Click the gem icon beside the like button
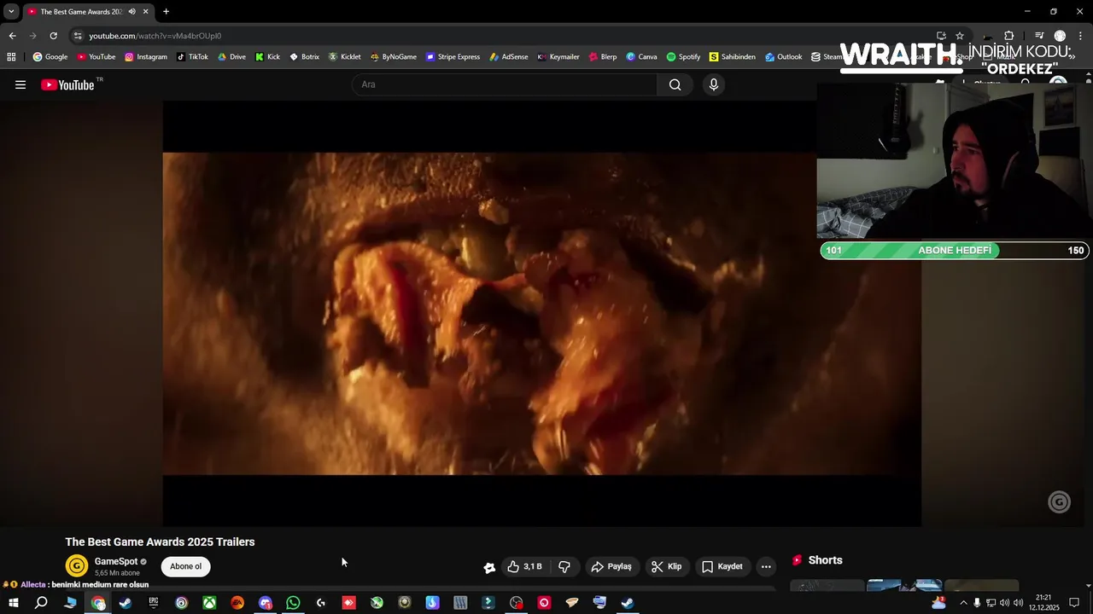The image size is (1093, 614). pyautogui.click(x=489, y=567)
